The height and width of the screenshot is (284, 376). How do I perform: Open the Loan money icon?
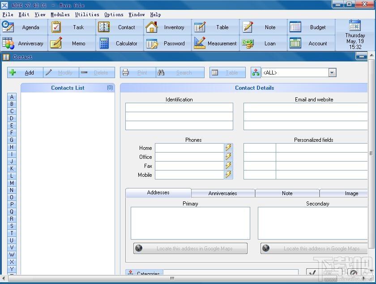point(248,44)
